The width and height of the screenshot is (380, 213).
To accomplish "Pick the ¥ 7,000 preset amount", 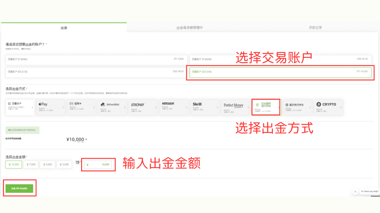I will [31, 165].
